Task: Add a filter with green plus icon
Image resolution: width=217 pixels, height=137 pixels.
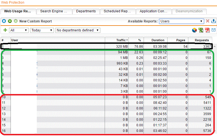Action: click(5, 30)
